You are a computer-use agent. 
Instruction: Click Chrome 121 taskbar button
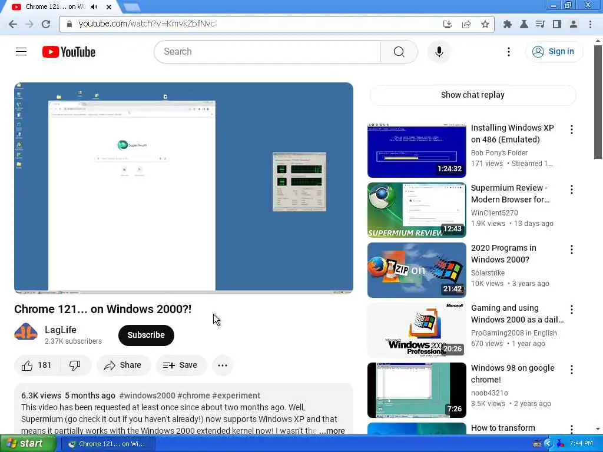pyautogui.click(x=108, y=444)
